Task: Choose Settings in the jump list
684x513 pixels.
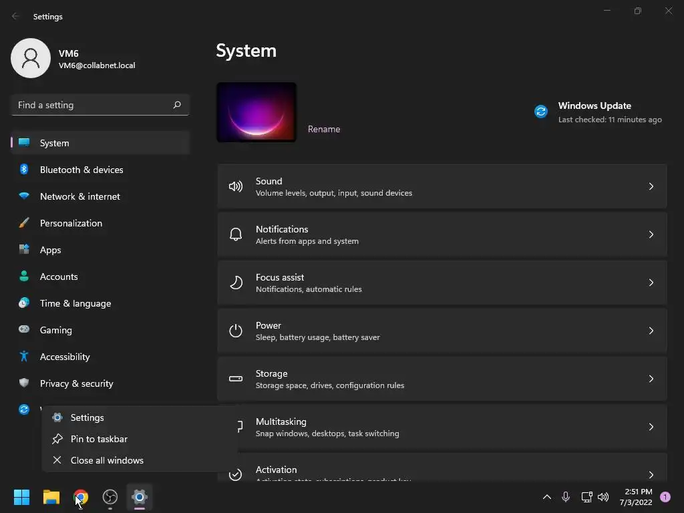Action: coord(140,417)
